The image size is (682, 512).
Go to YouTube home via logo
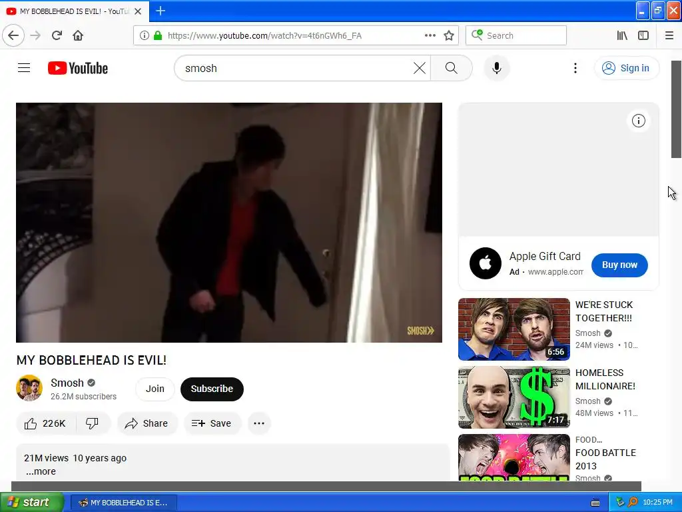78,69
